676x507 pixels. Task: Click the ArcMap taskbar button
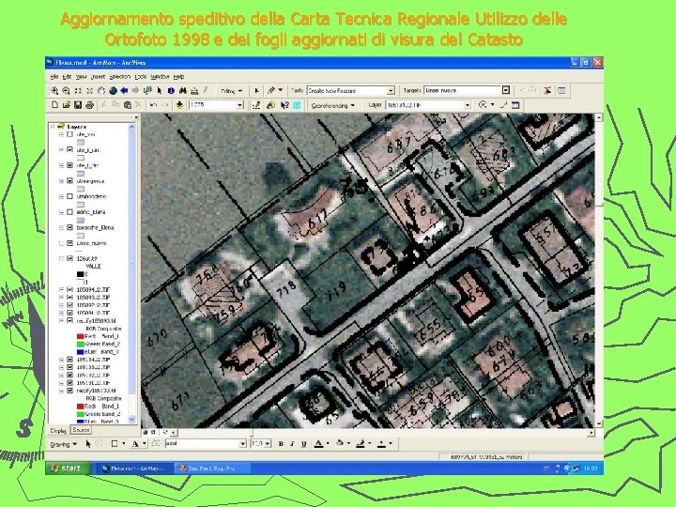(134, 469)
